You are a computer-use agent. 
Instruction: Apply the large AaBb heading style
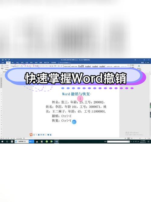pyautogui.click(x=81, y=66)
